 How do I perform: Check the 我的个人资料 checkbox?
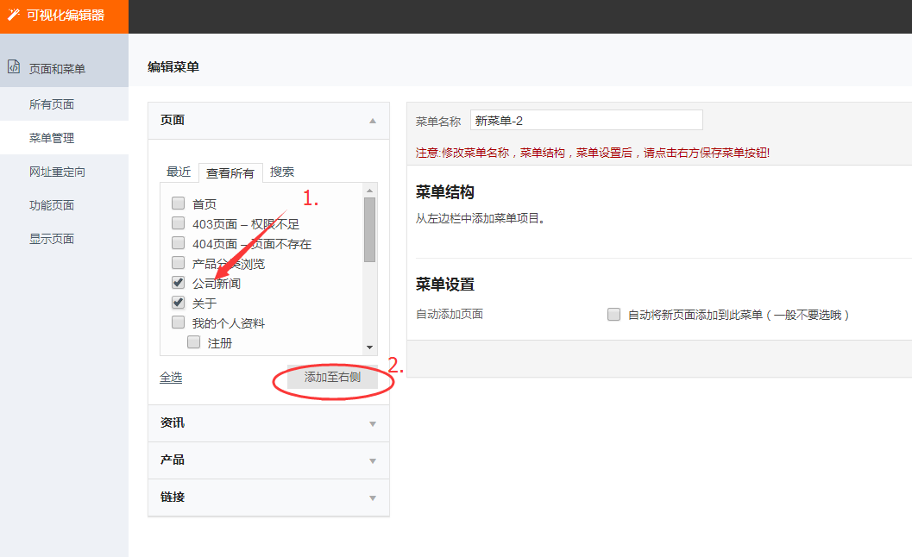click(178, 322)
